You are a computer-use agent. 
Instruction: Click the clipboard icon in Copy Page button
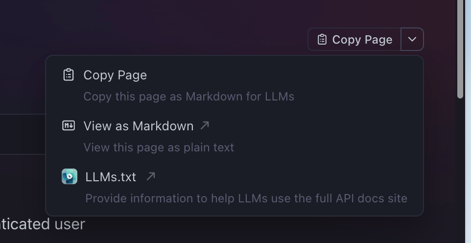[x=322, y=39]
